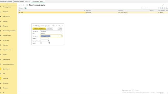Open Производство section in sidebar
This screenshot has height=94, width=168.
7,36
